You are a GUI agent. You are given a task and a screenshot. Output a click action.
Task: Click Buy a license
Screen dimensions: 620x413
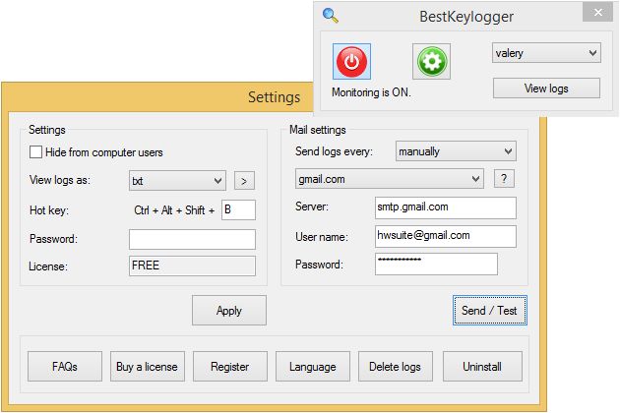click(x=148, y=367)
